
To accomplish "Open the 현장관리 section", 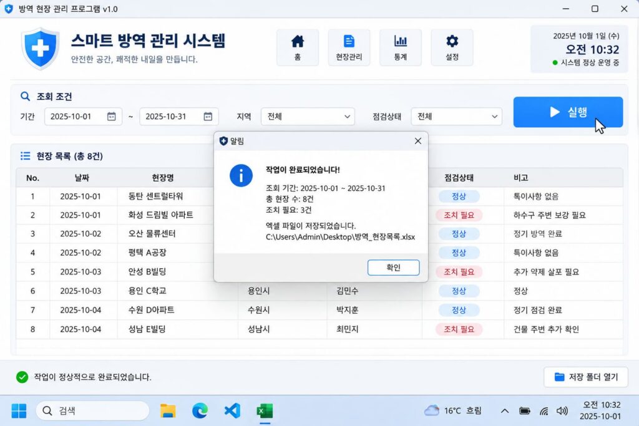I will (x=349, y=47).
